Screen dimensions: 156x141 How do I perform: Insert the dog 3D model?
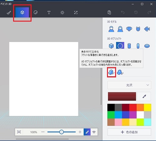click(x=129, y=29)
